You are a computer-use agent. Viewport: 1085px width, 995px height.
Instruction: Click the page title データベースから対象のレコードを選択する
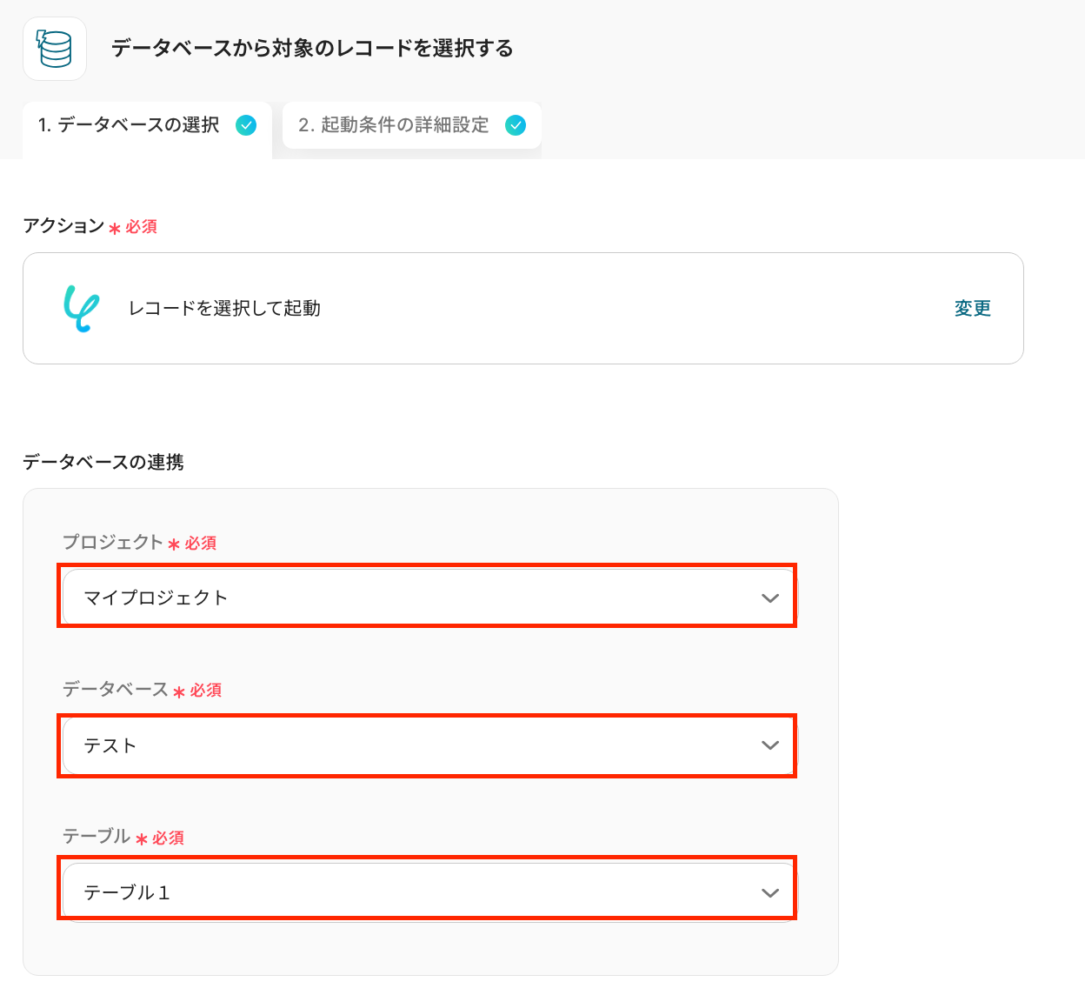312,49
